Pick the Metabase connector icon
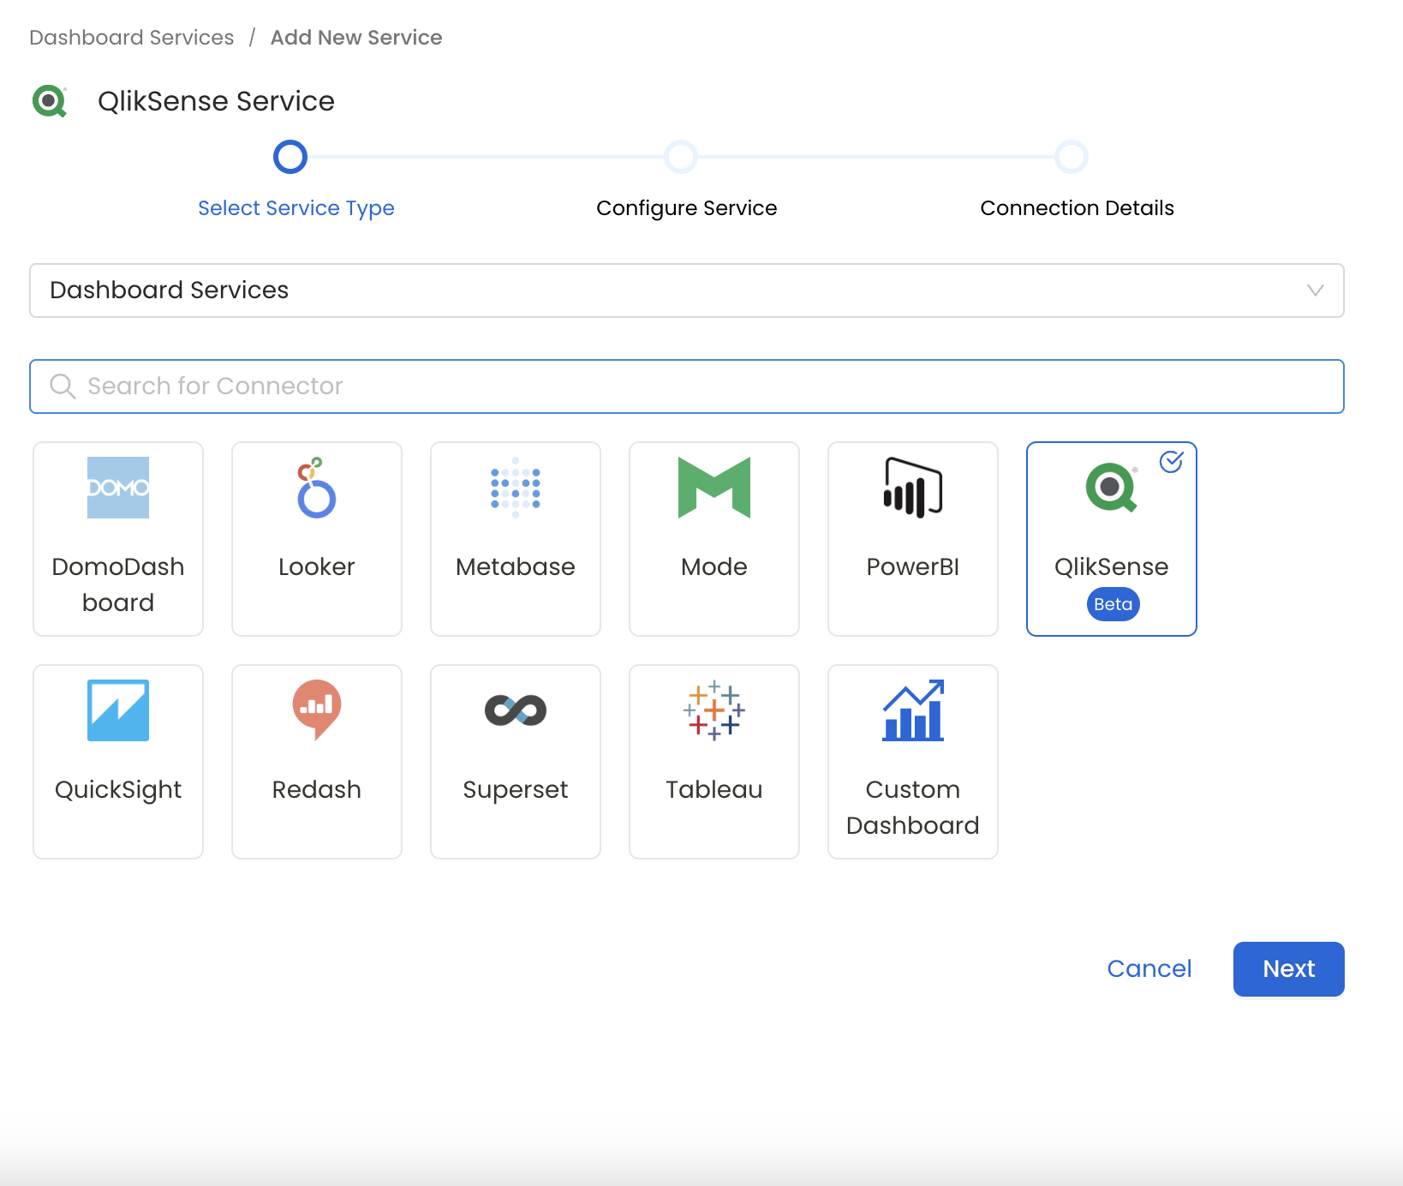Image resolution: width=1403 pixels, height=1186 pixels. point(515,488)
